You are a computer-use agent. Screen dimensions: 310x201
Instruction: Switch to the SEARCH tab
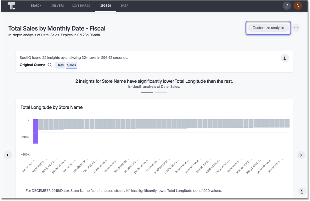coord(36,5)
